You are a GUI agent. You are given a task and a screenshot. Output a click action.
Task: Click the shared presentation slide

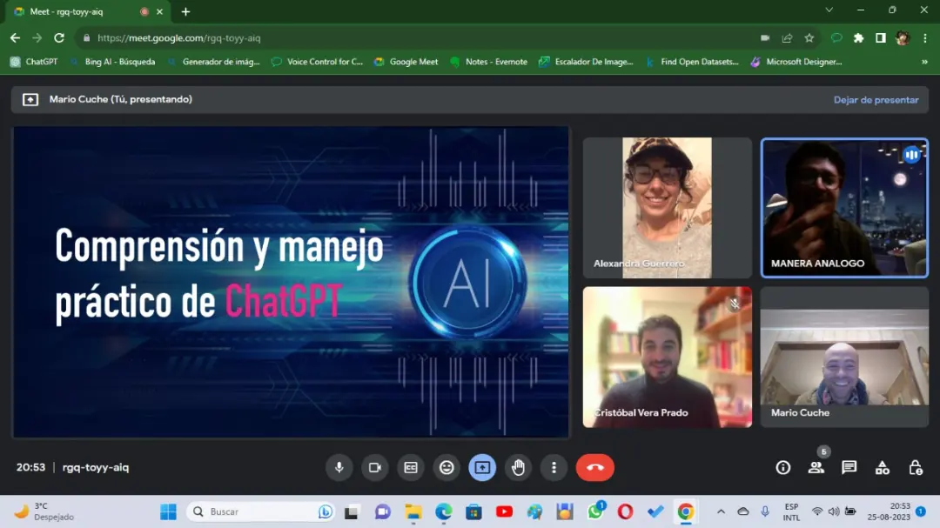tap(292, 282)
